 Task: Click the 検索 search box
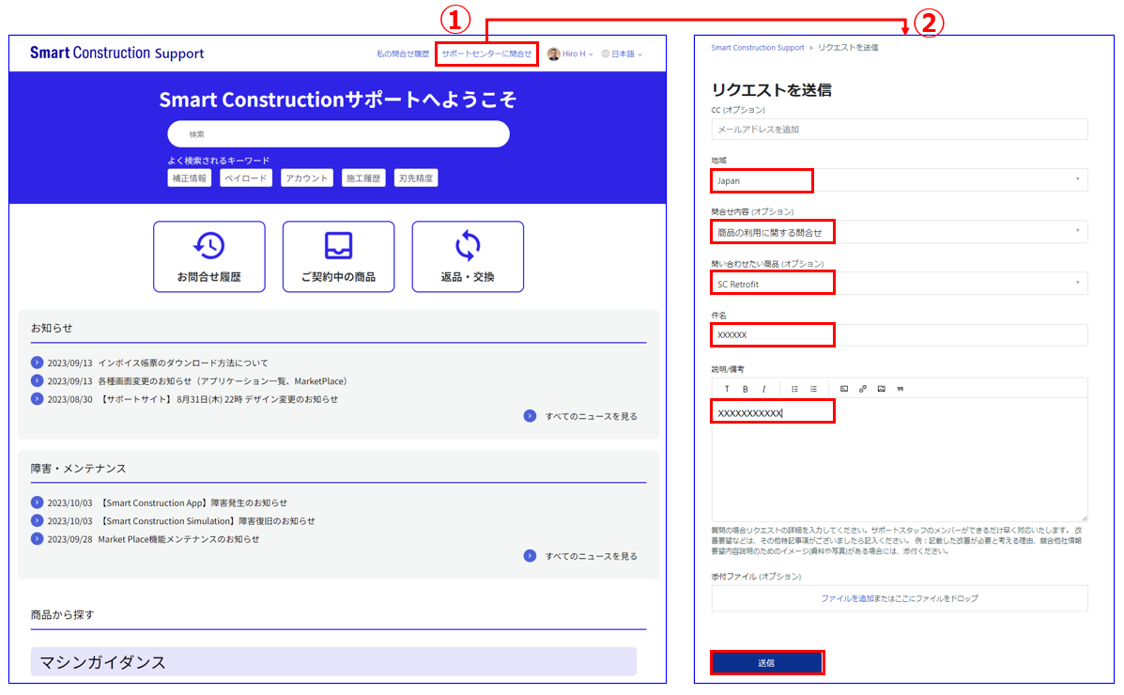[338, 134]
